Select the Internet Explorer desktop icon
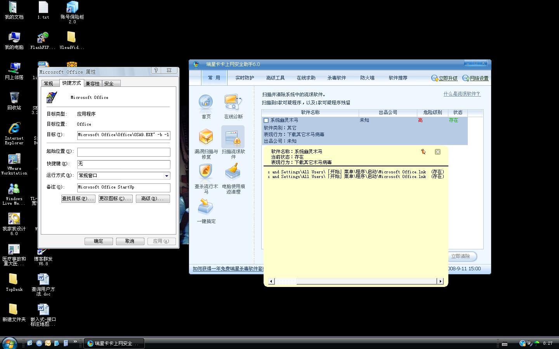559x349 pixels. point(14,133)
